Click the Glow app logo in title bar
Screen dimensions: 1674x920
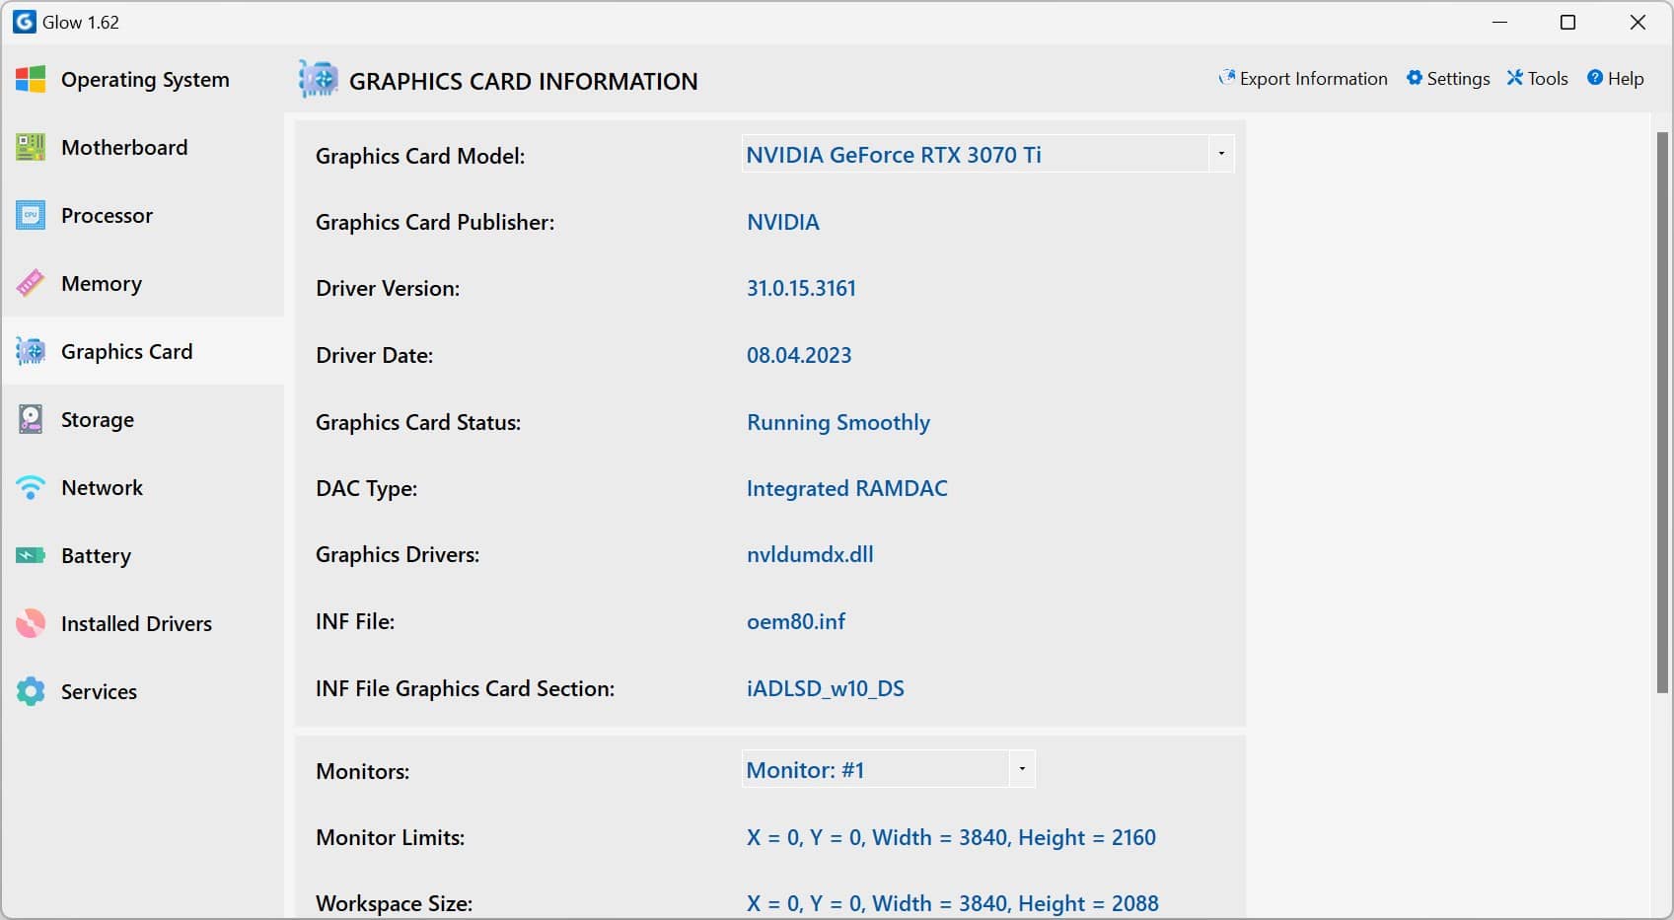[24, 22]
